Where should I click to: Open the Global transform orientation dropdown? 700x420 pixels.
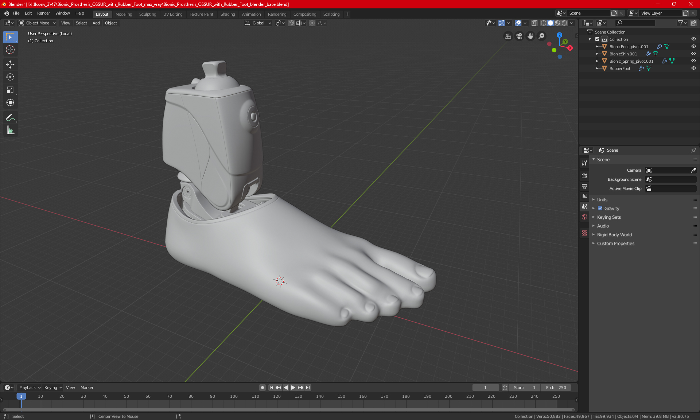(258, 23)
